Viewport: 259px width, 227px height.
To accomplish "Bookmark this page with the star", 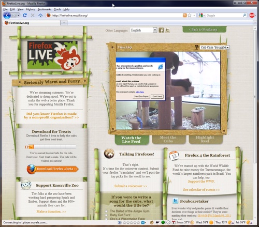I will [x=190, y=16].
